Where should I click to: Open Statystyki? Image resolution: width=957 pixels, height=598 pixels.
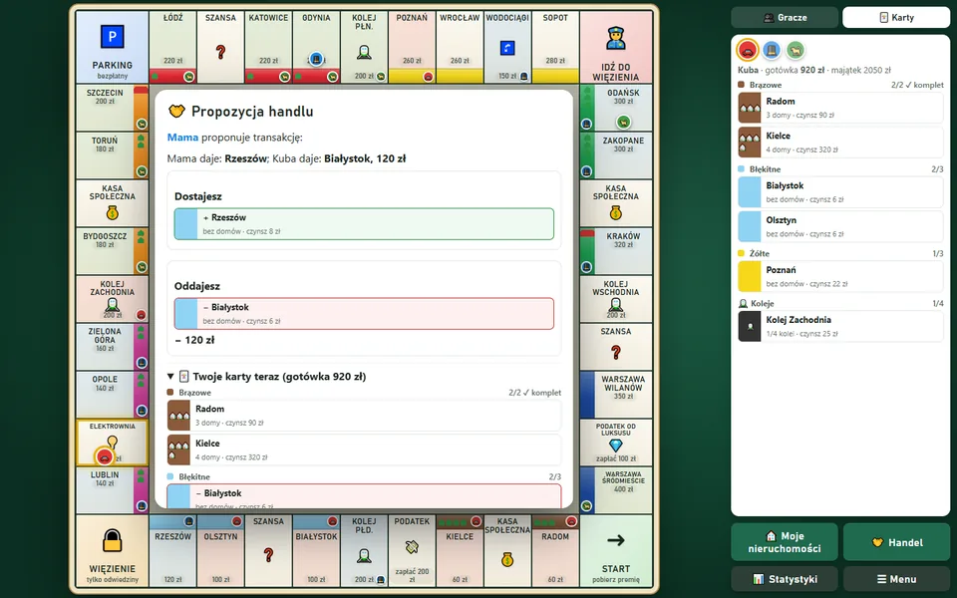785,579
